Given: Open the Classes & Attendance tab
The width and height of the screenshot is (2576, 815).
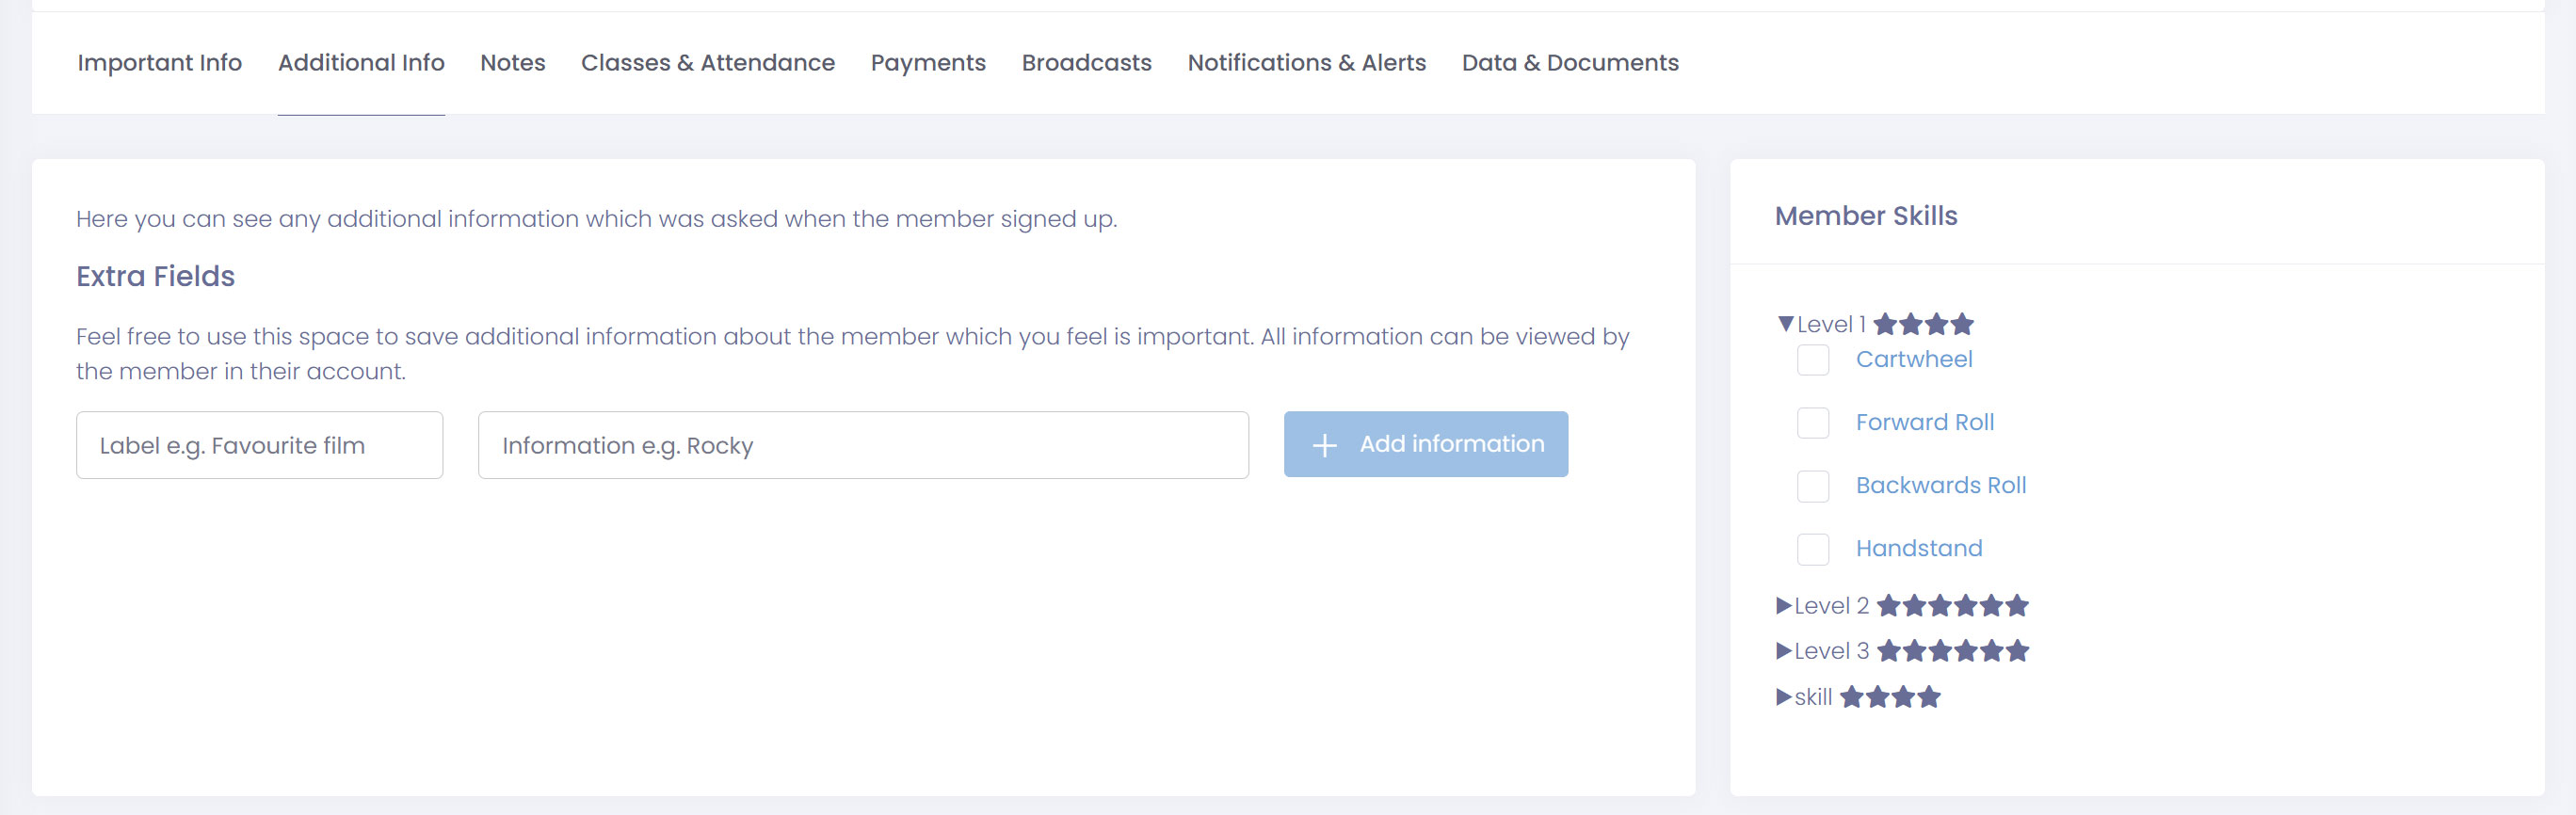Looking at the screenshot, I should pyautogui.click(x=707, y=63).
